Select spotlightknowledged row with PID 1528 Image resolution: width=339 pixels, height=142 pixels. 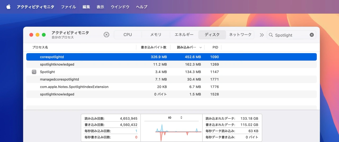point(171,94)
